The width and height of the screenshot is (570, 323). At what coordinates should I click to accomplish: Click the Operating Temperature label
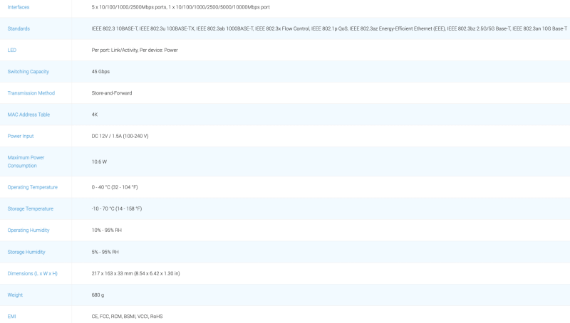(32, 187)
